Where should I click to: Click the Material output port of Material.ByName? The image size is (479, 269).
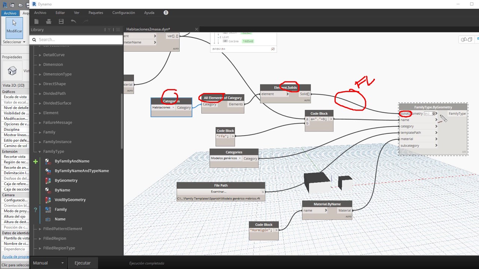point(345,210)
